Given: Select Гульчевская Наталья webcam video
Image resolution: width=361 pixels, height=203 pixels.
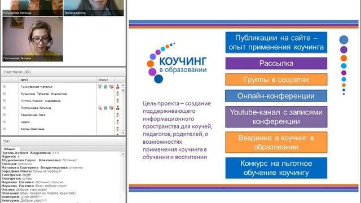Looking at the screenshot, I should pyautogui.click(x=33, y=8).
